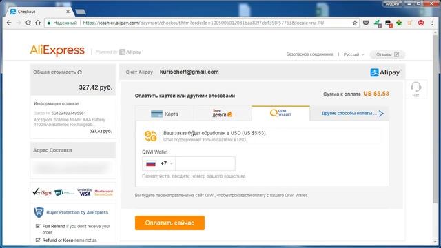Reload the checkout page

point(28,23)
